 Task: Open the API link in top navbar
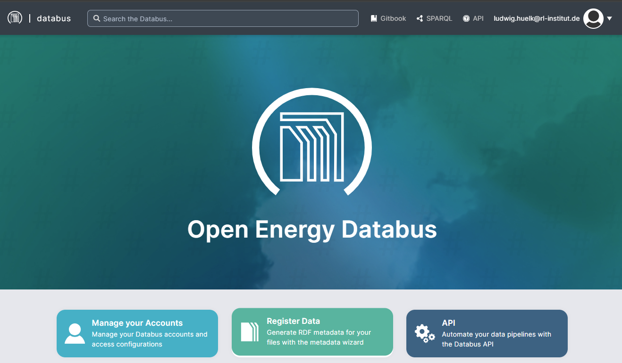pos(478,18)
